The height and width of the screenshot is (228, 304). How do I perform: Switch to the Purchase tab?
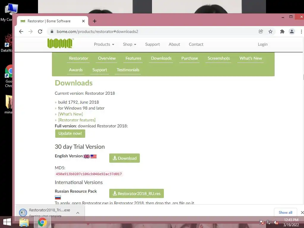tap(189, 58)
